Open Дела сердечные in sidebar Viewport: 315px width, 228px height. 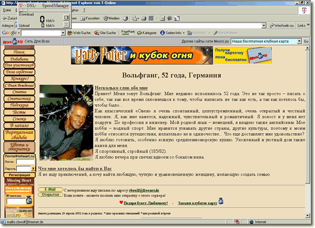[19, 72]
